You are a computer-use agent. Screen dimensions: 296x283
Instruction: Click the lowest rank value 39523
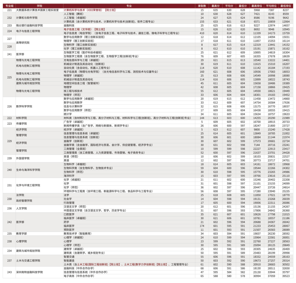tap(286, 276)
